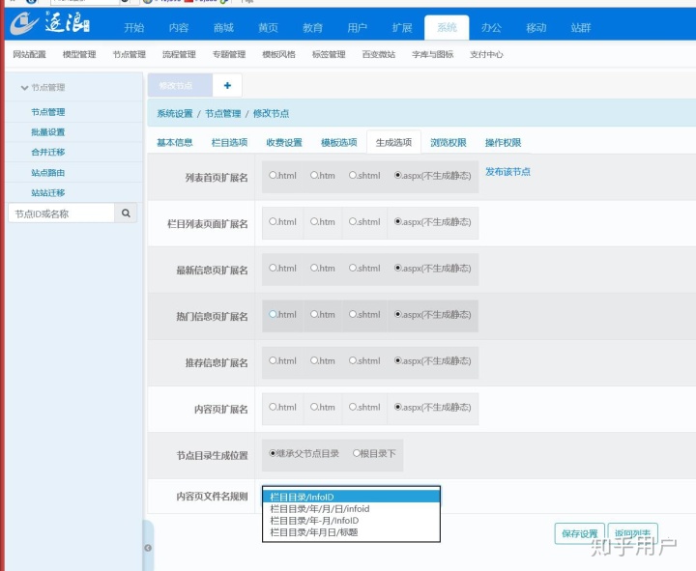696x571 pixels.
Task: Switch to 栏目选项 tab
Action: click(229, 142)
